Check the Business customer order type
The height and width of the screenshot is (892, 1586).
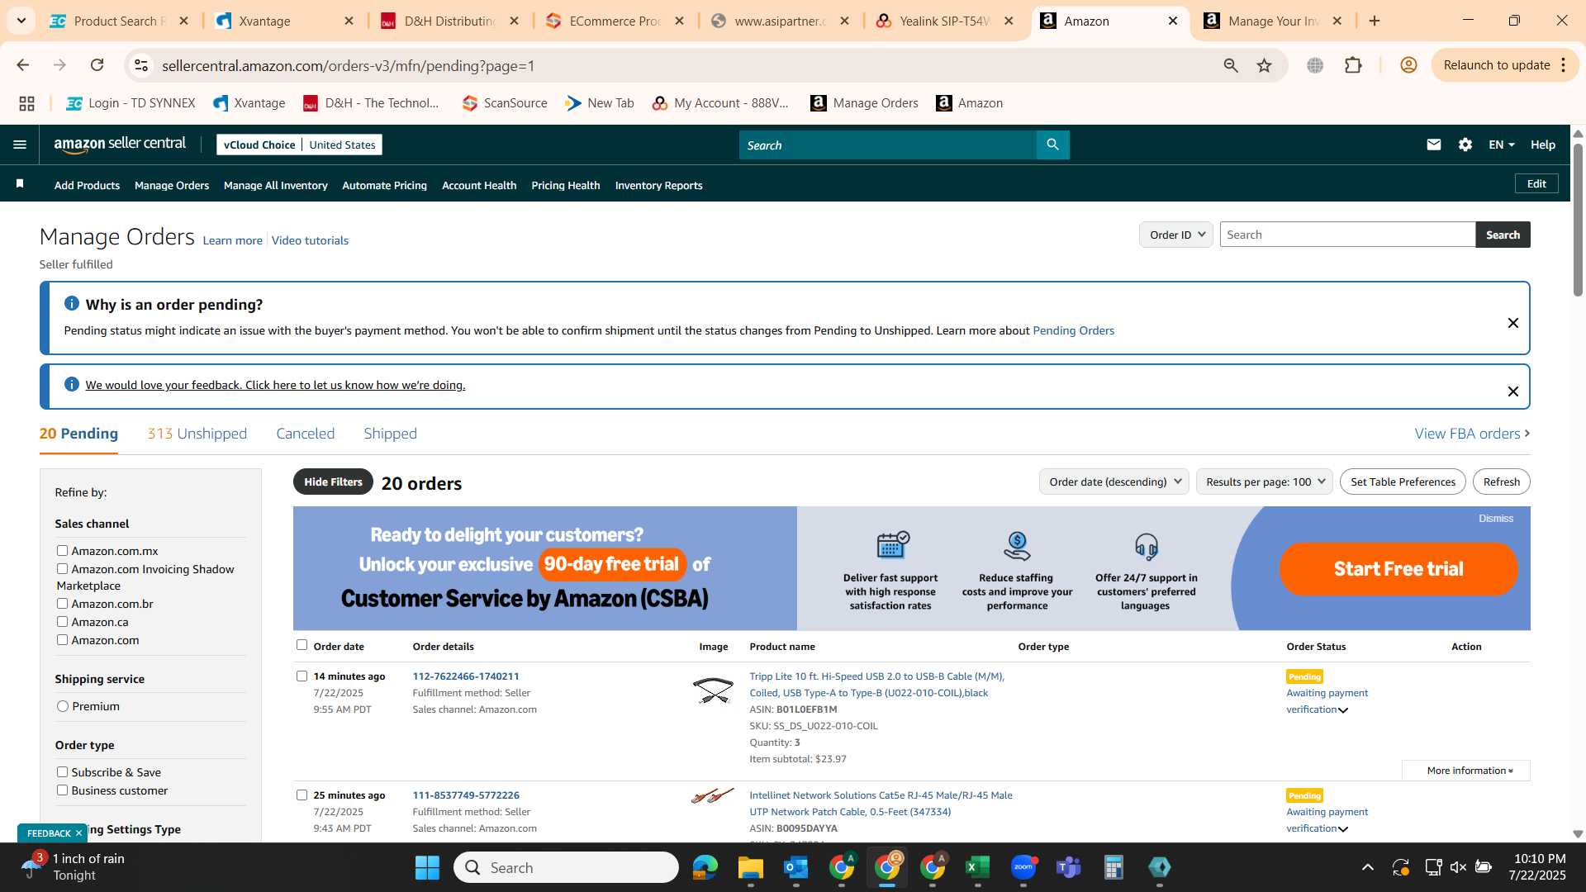62,790
